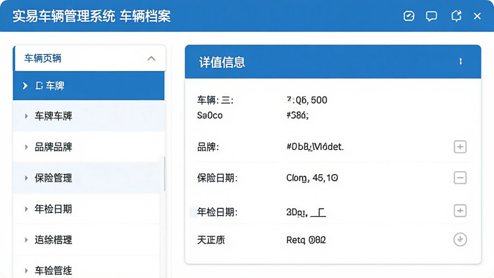
Task: Click the 车辆页辆 section header
Action: [x=89, y=58]
